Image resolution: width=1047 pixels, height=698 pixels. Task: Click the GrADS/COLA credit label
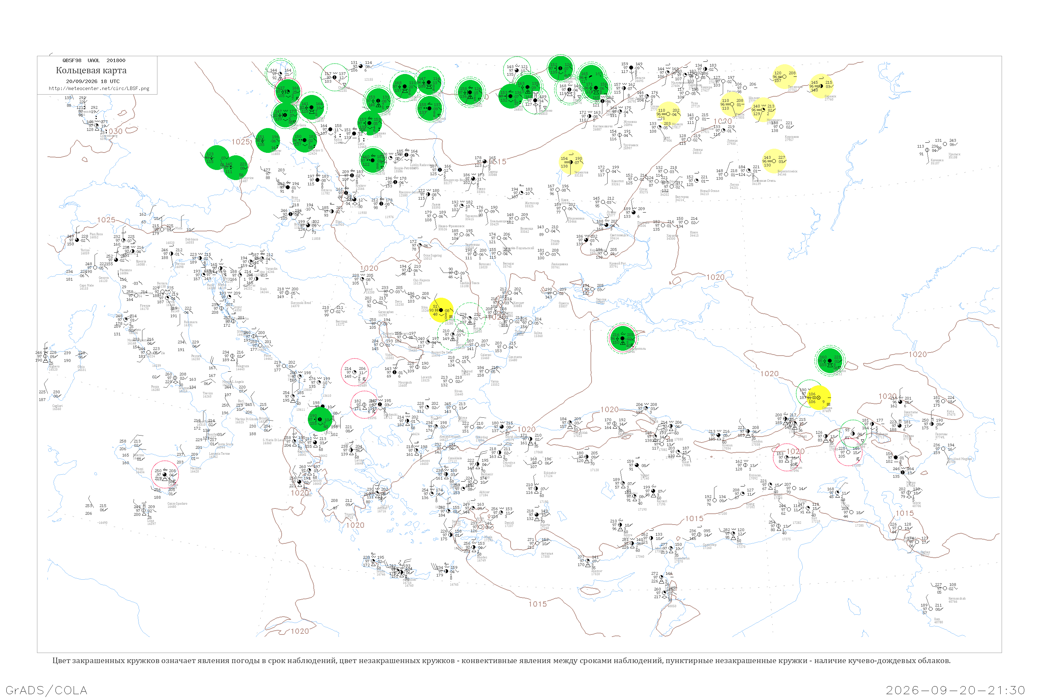click(x=47, y=690)
